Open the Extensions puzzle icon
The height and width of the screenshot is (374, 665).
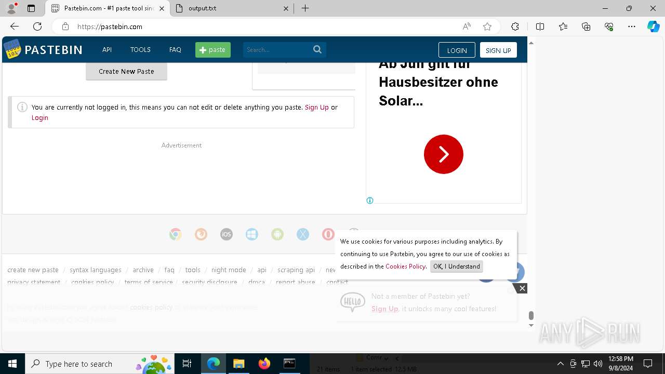(515, 26)
